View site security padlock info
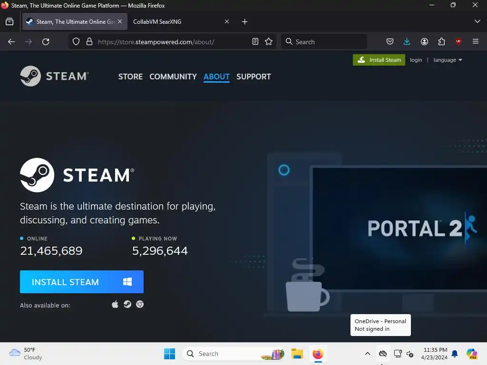This screenshot has width=487, height=365. [x=89, y=42]
